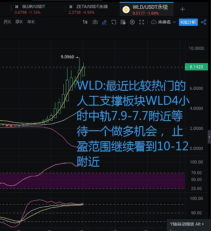Add a new tab with plus
This screenshot has width=211, height=231.
(182, 9)
